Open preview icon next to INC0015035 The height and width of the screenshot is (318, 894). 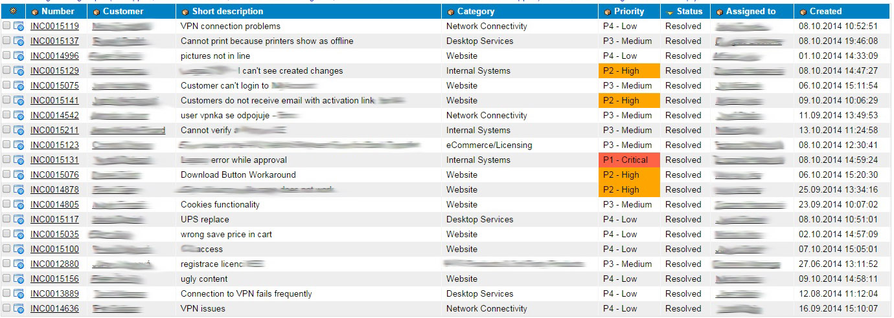(19, 235)
